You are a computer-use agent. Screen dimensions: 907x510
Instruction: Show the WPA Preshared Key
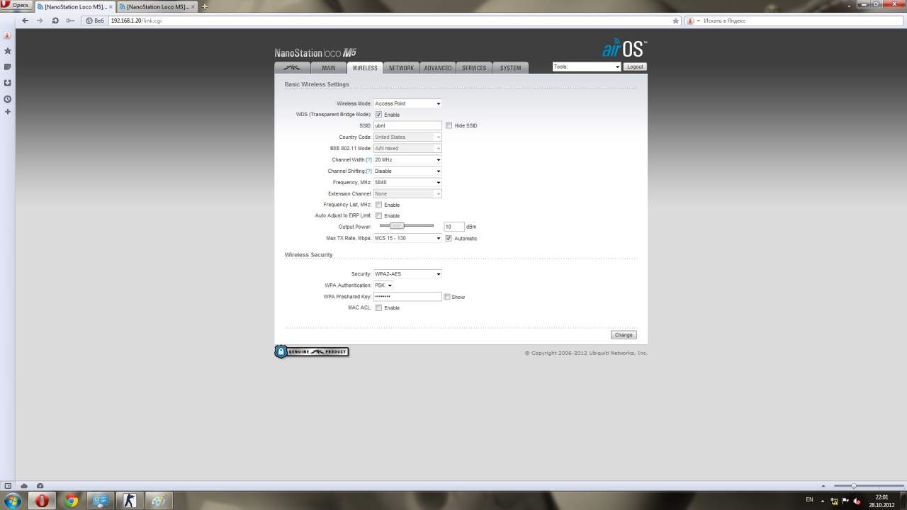tap(447, 297)
